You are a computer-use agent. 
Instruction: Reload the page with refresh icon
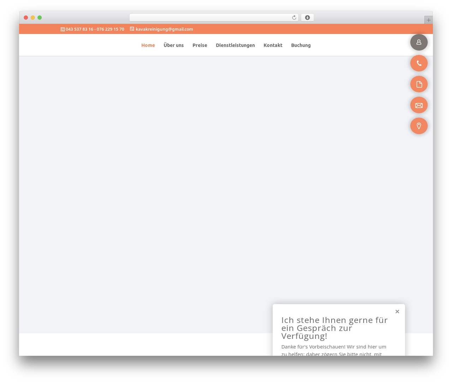294,18
